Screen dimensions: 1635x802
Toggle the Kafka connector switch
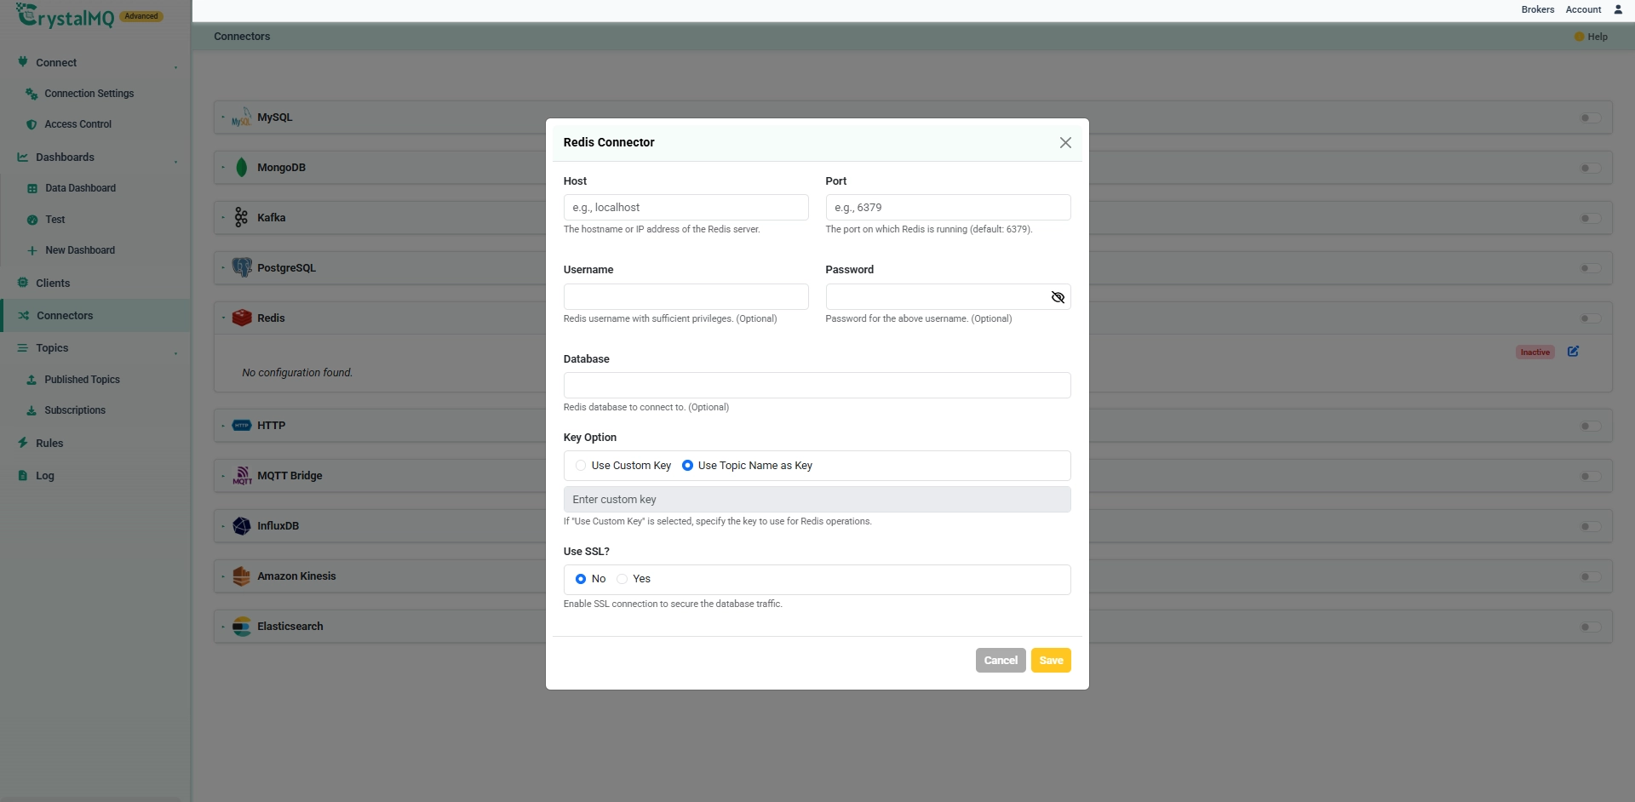1590,218
